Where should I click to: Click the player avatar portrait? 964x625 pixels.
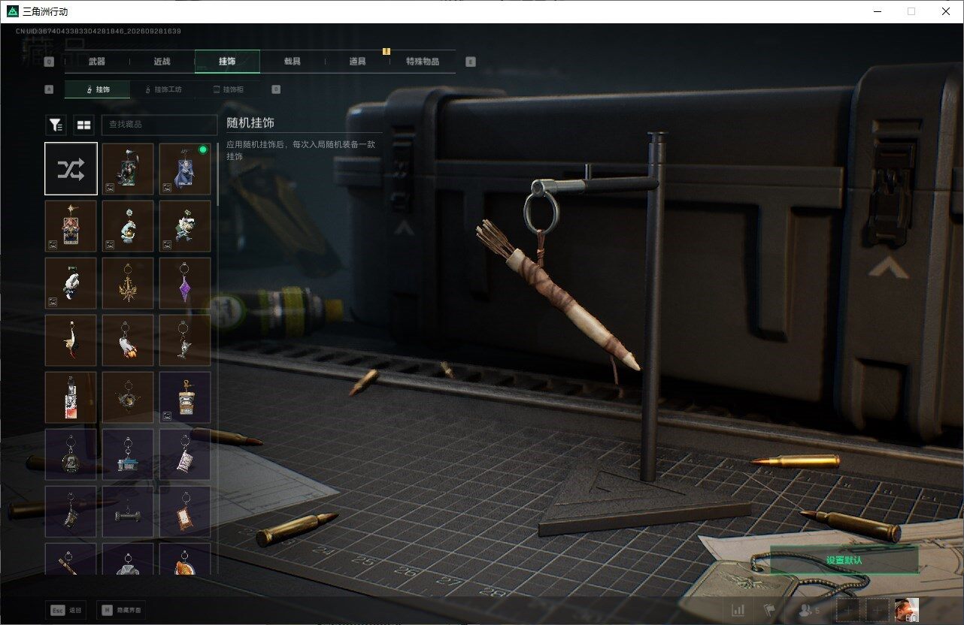click(x=906, y=609)
